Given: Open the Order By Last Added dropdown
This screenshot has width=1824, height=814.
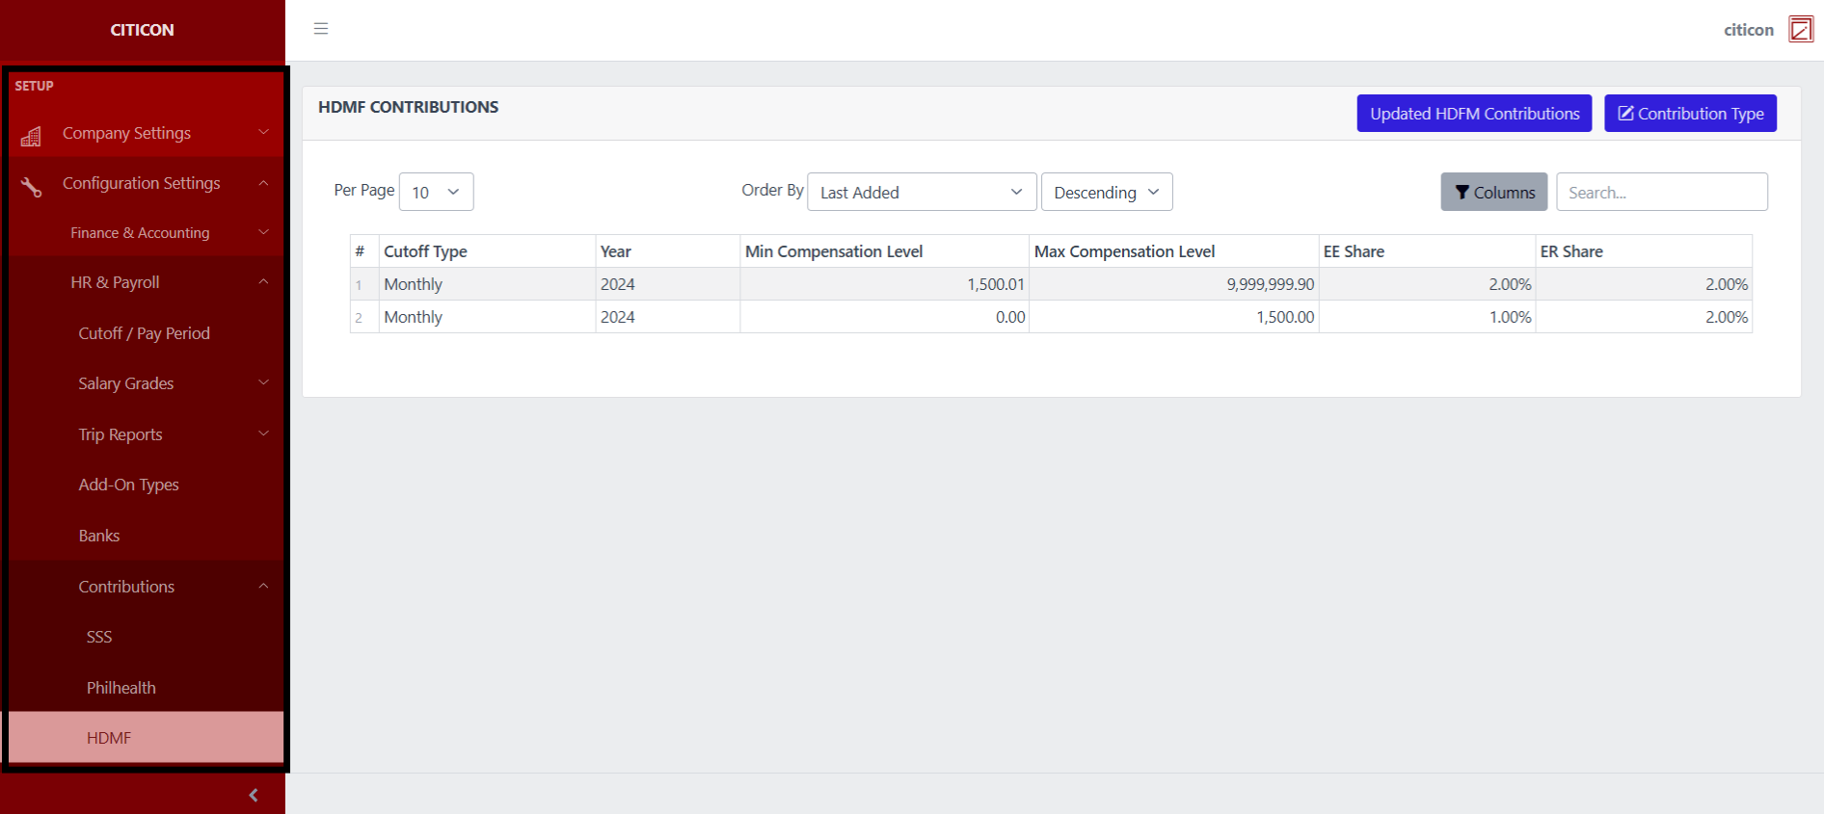Looking at the screenshot, I should (x=921, y=192).
